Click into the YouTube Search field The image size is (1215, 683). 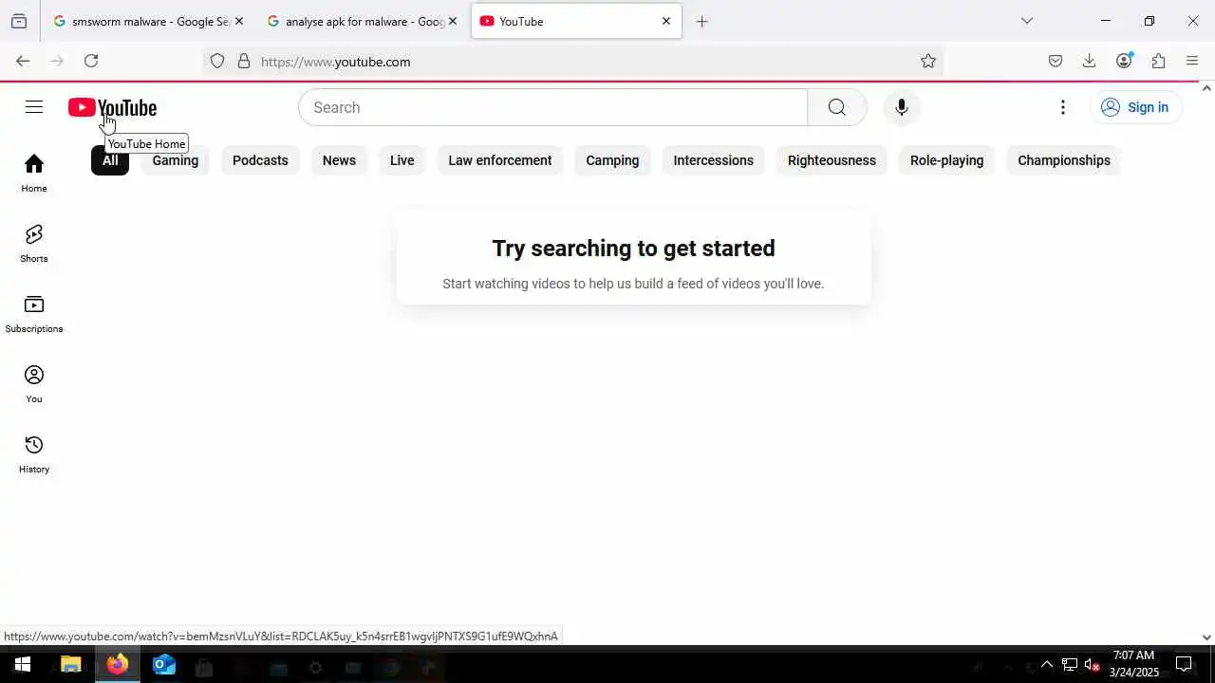click(x=552, y=107)
